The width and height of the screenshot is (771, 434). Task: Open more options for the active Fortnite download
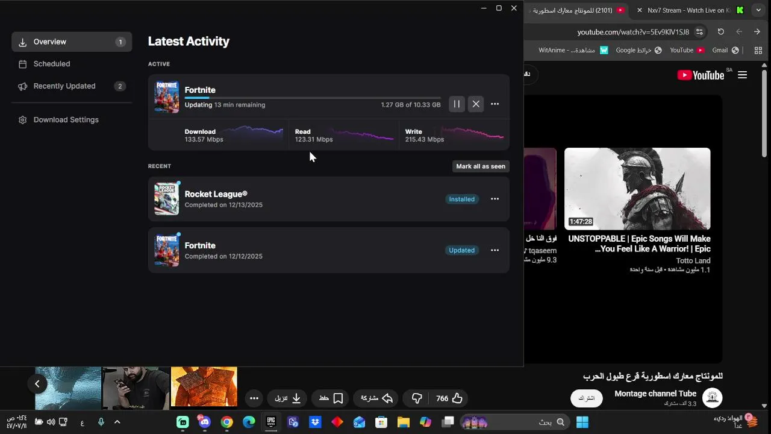point(495,104)
